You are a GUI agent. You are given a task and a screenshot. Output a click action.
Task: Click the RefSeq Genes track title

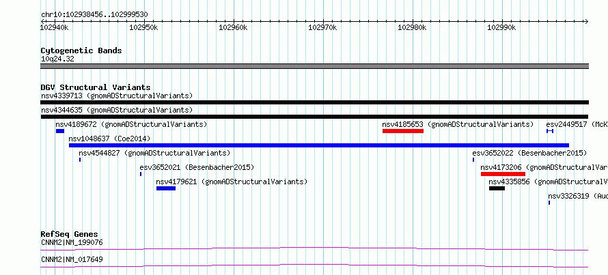point(70,234)
